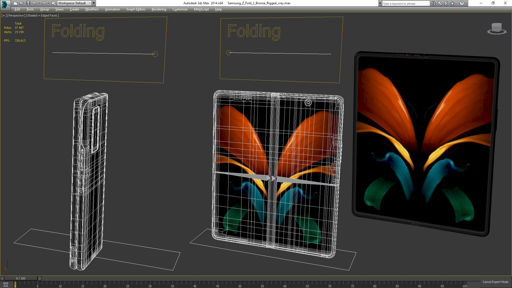
Task: Open the Communication Center satellite icon
Action: coord(446,3)
